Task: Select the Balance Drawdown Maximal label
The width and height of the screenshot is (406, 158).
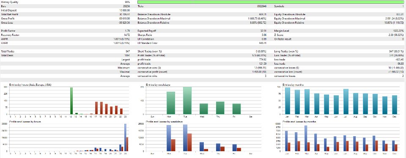Action: click(154, 19)
